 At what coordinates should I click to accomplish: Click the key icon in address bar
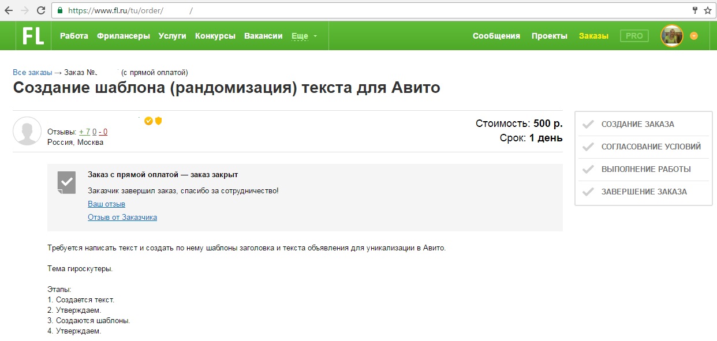point(695,10)
